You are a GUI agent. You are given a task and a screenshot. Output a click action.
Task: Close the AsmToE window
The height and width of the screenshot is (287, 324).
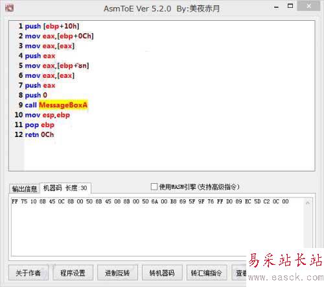pyautogui.click(x=308, y=6)
